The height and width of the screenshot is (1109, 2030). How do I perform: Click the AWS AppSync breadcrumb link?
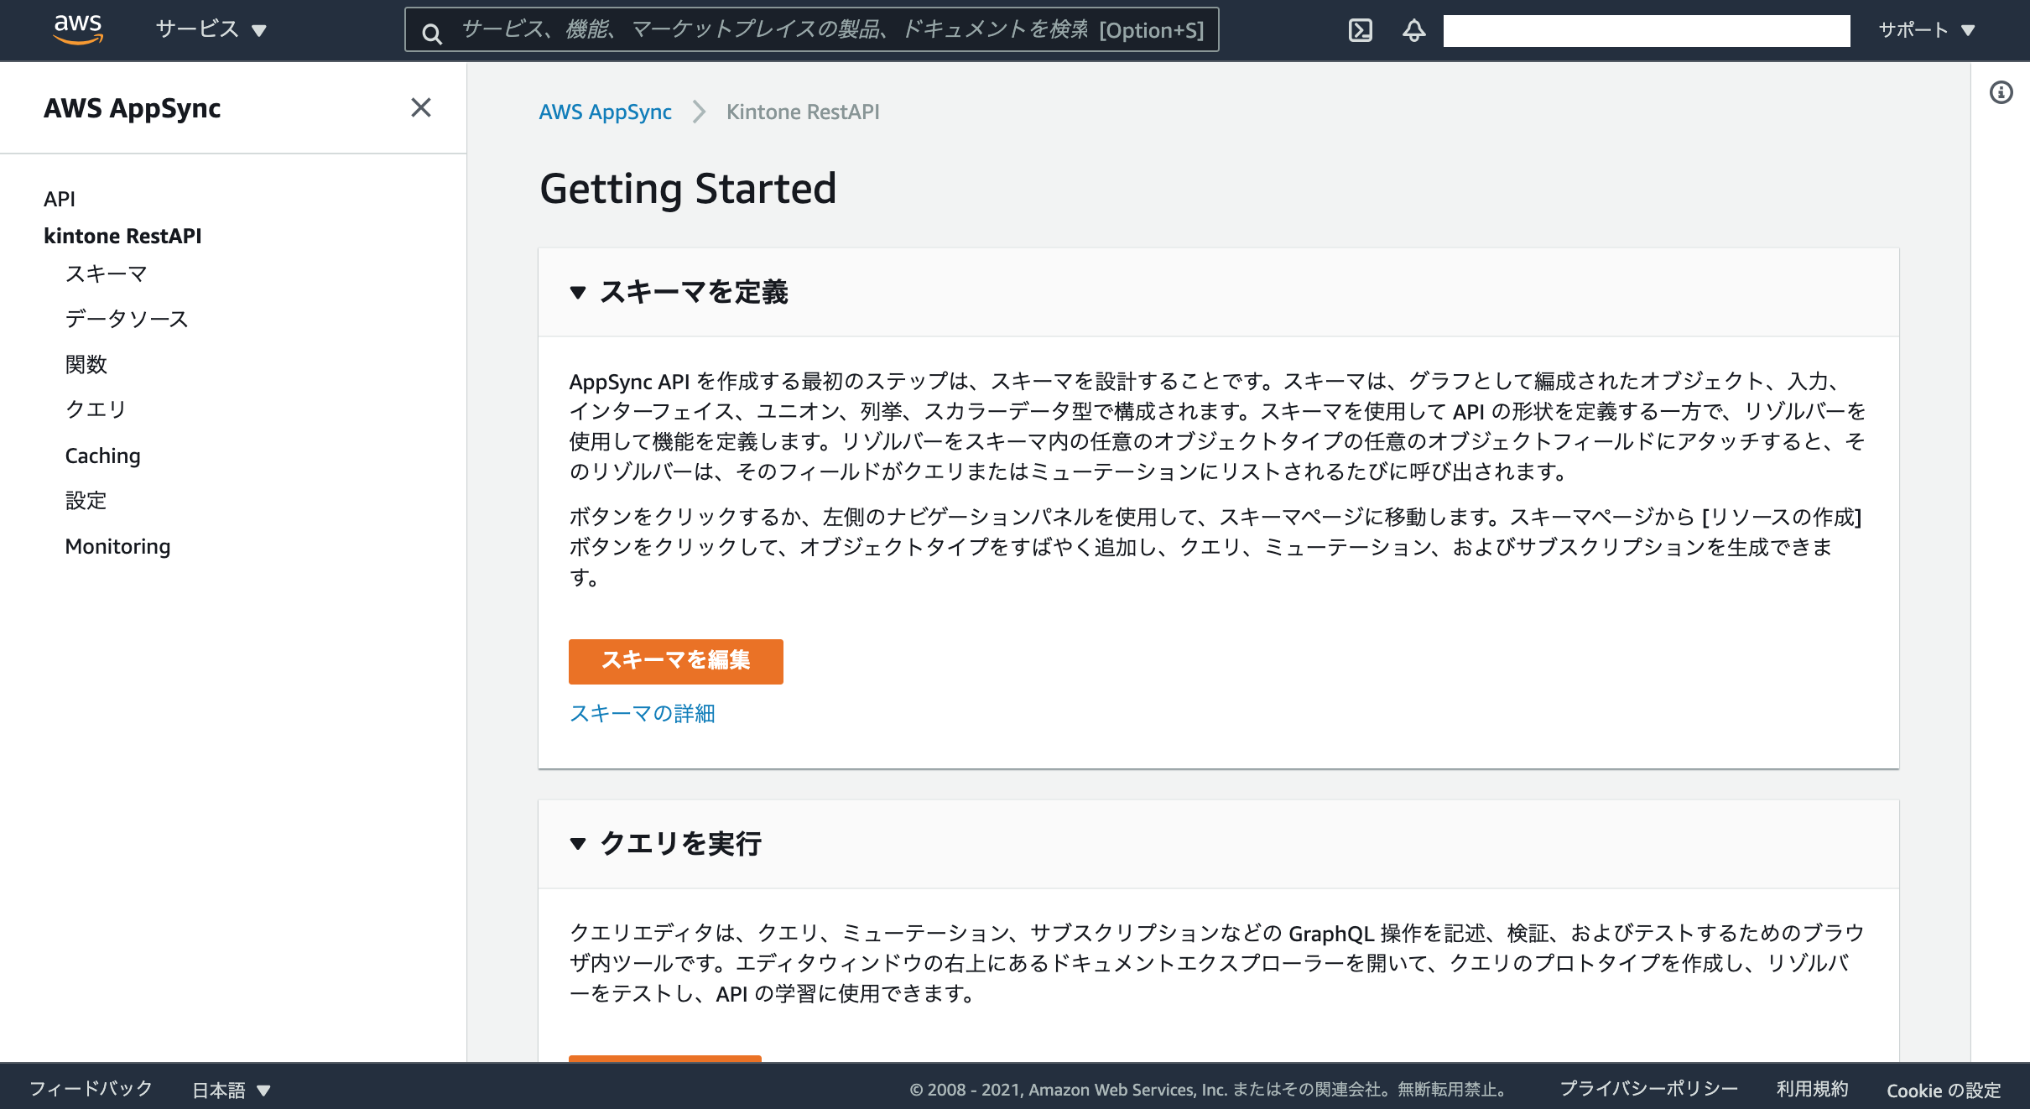pyautogui.click(x=605, y=112)
